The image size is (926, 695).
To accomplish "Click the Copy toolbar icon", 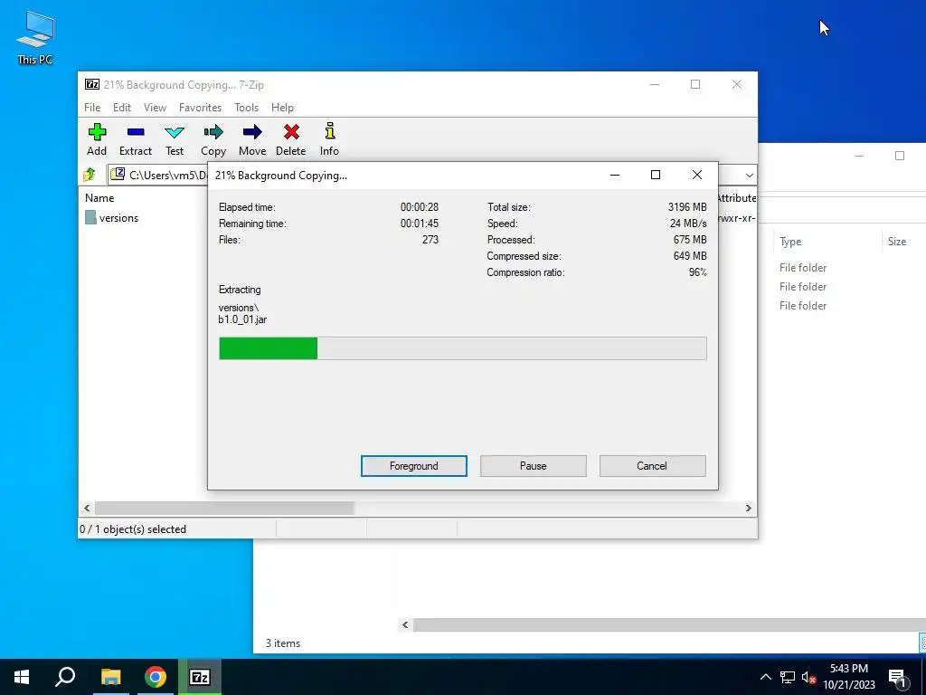I will point(213,139).
